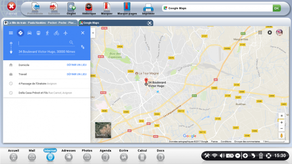The image size is (292, 164).
Task: Open the Marque-pages bookmarks list
Action: [127, 9]
